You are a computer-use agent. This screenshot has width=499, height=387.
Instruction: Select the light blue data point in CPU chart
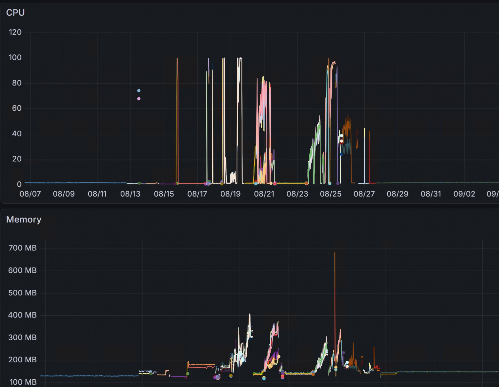(139, 91)
